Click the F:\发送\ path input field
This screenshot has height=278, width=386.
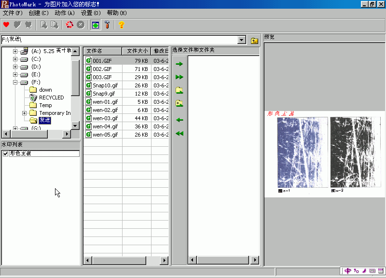click(120, 40)
